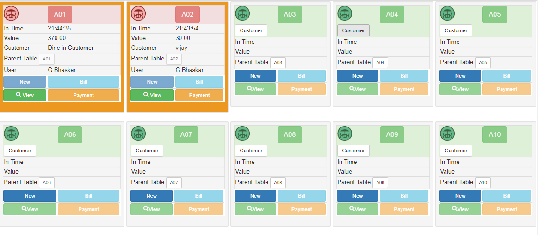Click Parent Table field A03
This screenshot has width=538, height=235.
coord(278,63)
